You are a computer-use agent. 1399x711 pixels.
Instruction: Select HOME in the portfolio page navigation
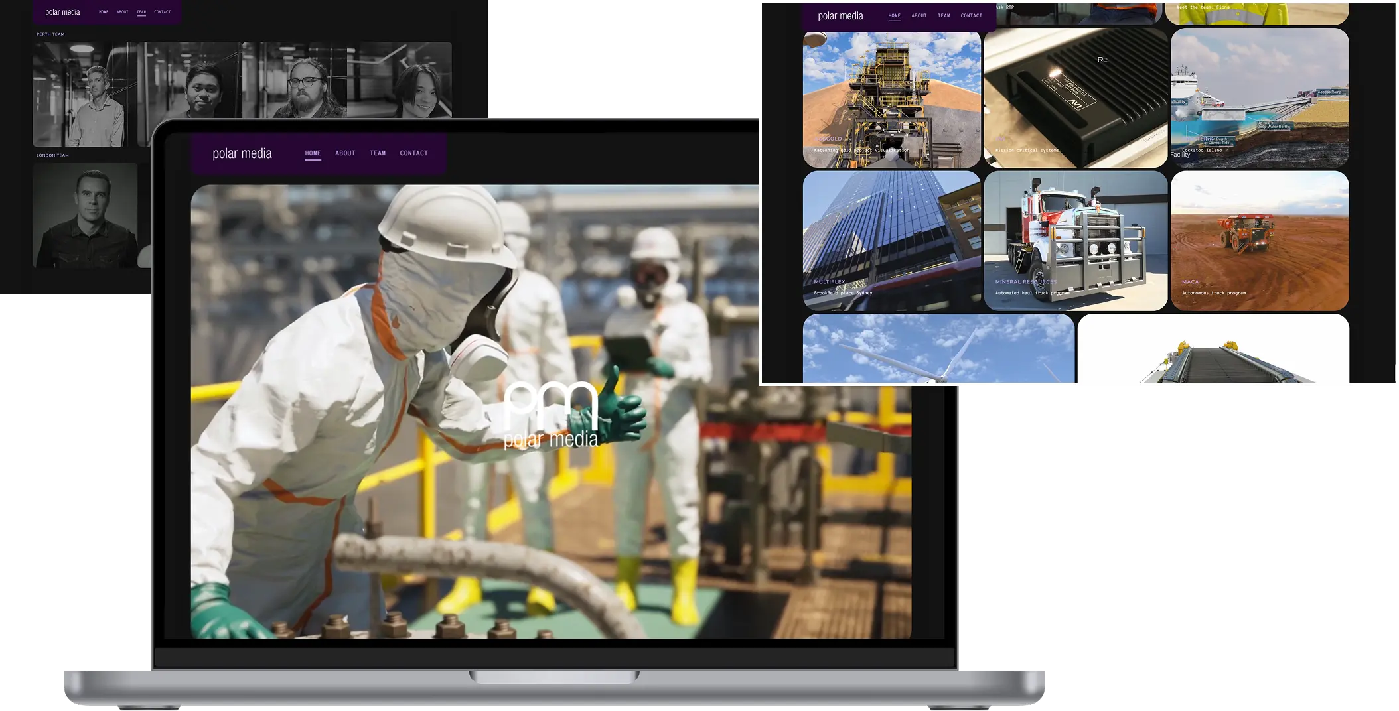[895, 16]
